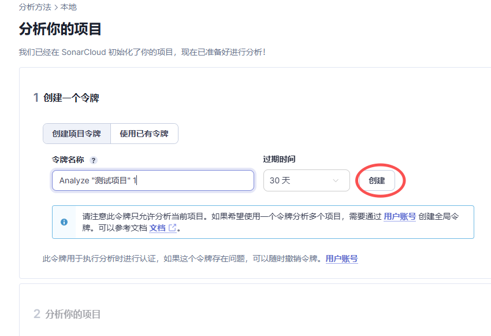Open the 用户账号 link inside the notice box
This screenshot has height=336, width=491.
400,216
